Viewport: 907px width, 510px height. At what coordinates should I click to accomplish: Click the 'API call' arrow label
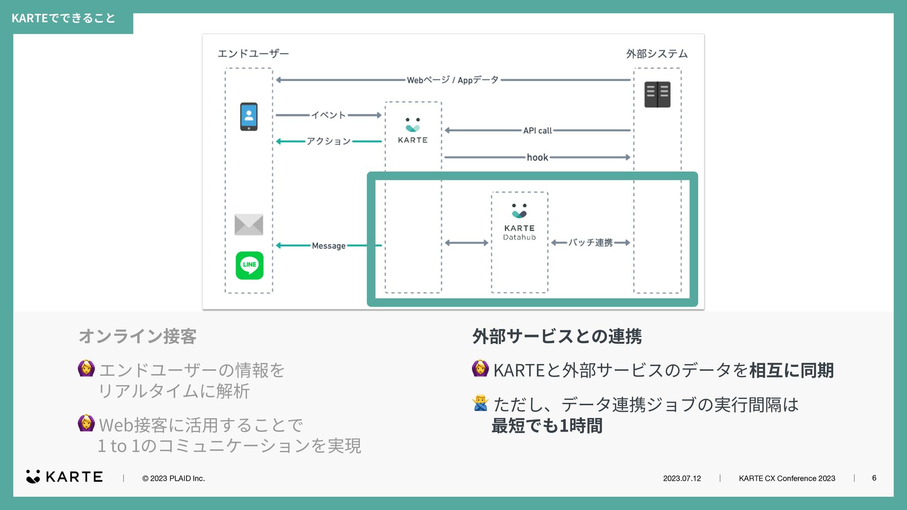pos(538,130)
